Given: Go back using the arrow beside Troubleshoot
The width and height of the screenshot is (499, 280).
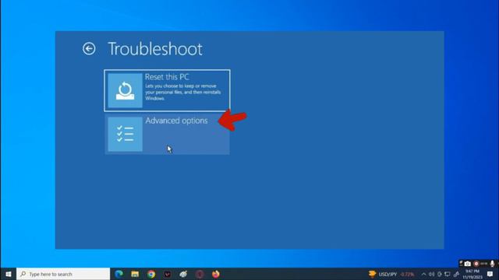Looking at the screenshot, I should 89,48.
